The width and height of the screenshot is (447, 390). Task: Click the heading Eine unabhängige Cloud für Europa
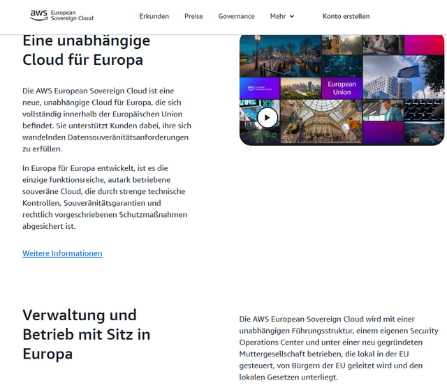pyautogui.click(x=87, y=50)
